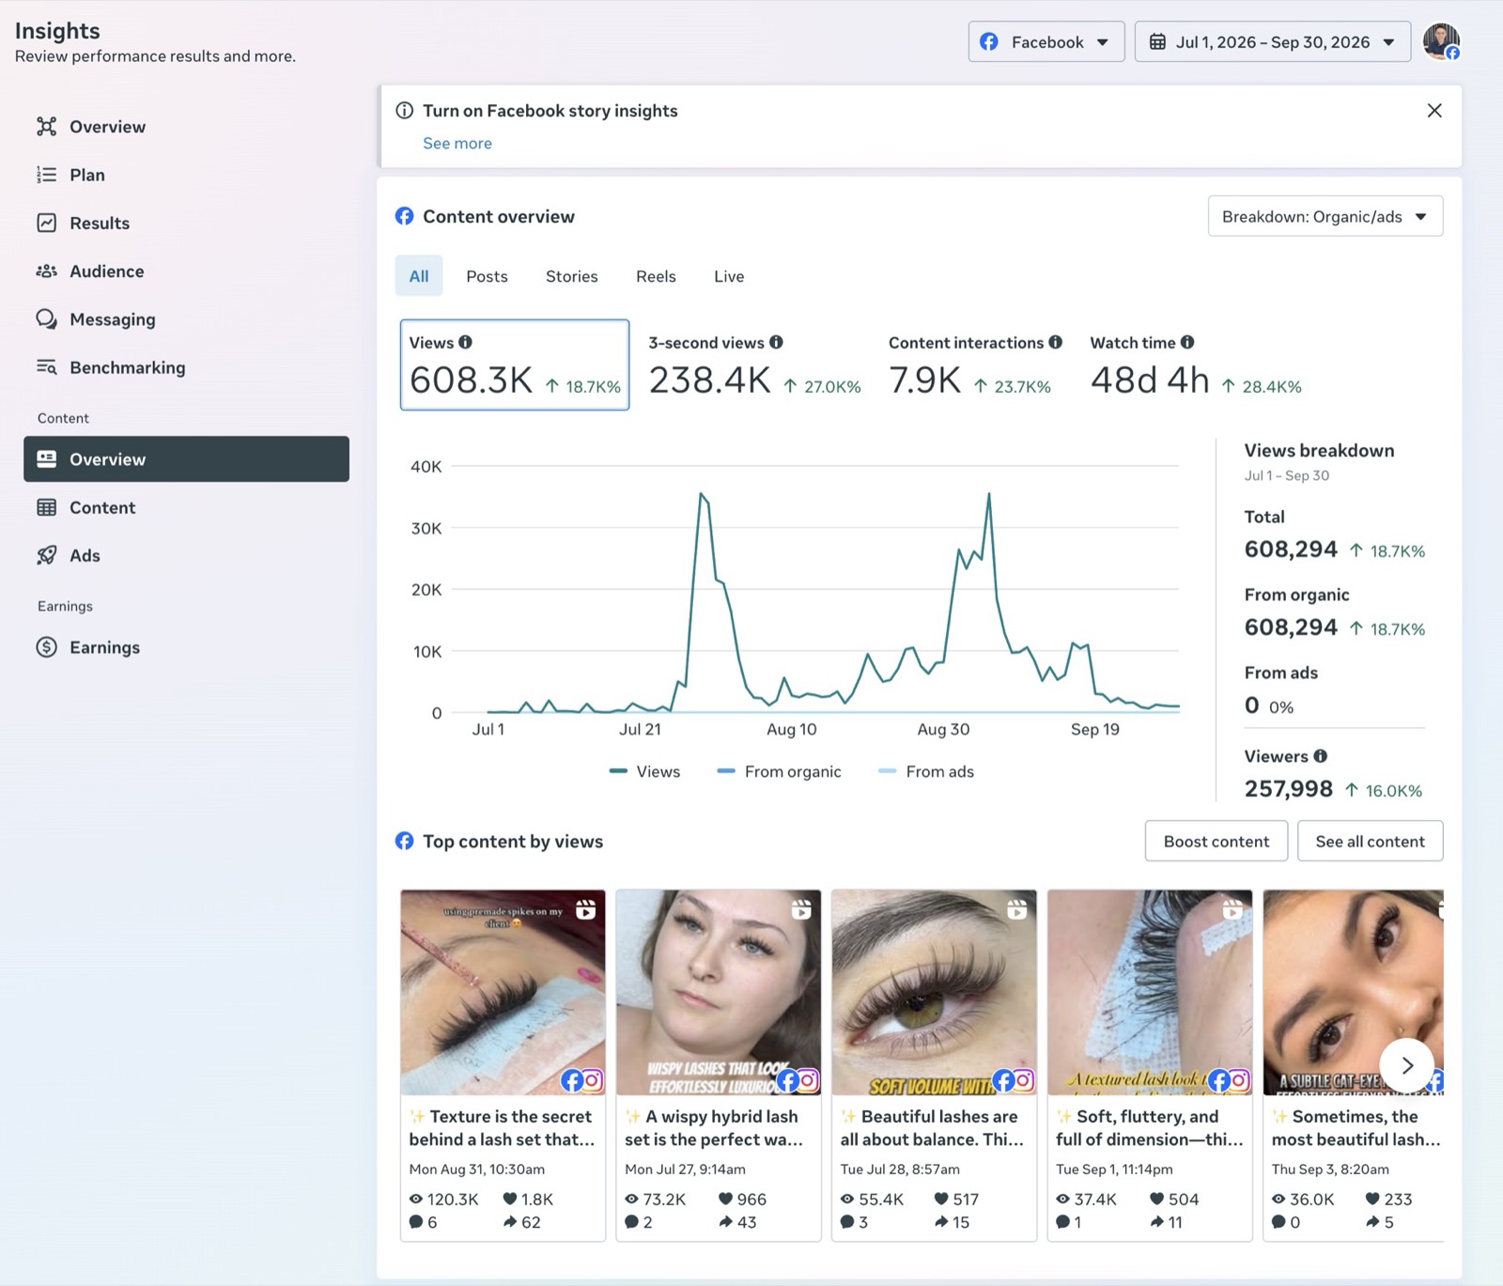Screen dimensions: 1503x1286
Task: Open the Facebook platform dropdown
Action: [1046, 42]
